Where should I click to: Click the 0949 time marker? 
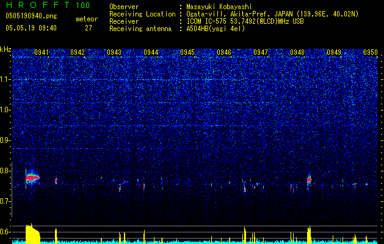click(x=334, y=52)
